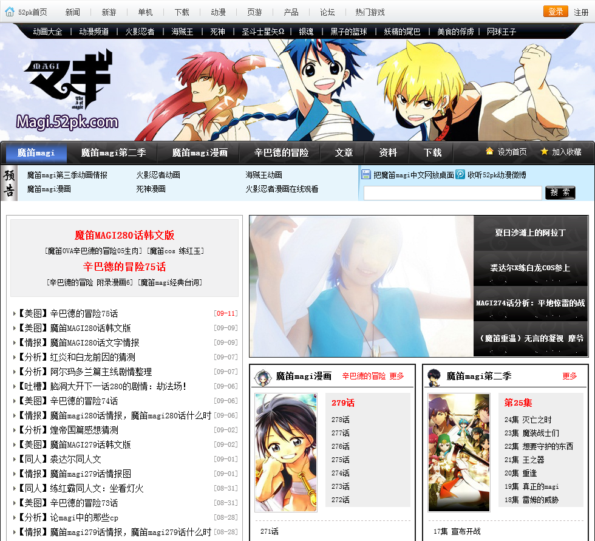Viewport: 595px width, 541px height.
Task: Select the 下载 main tab
Action: tap(432, 152)
